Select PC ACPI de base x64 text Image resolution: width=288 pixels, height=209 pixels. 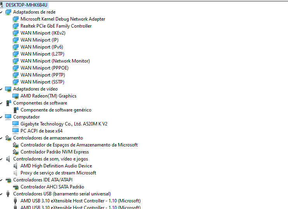[41, 131]
